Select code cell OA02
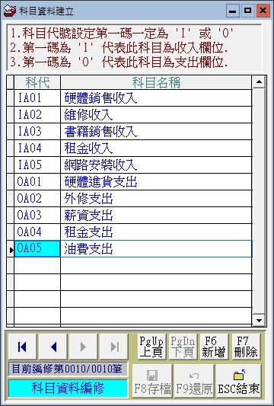Viewport: 274px width, 406px height. tap(37, 199)
